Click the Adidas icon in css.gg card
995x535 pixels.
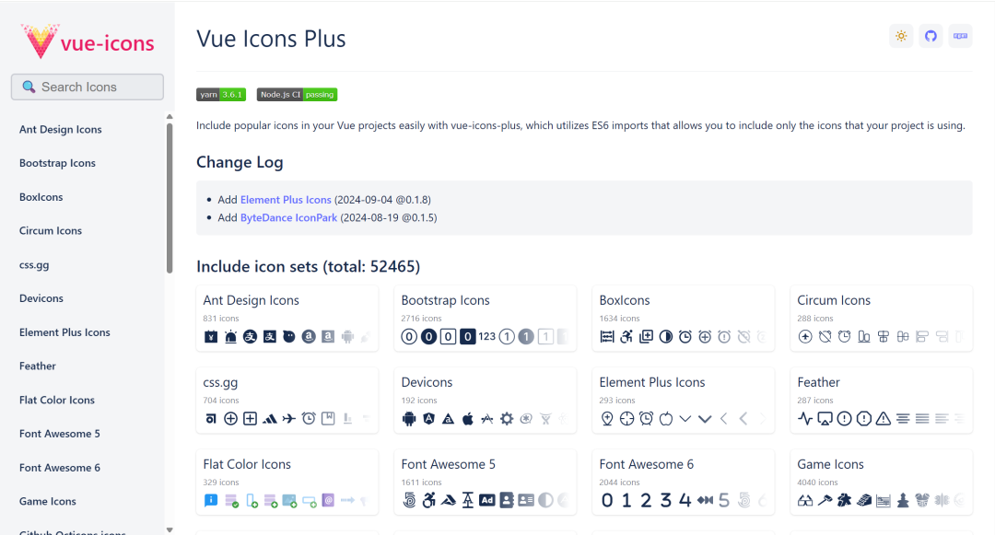[269, 418]
